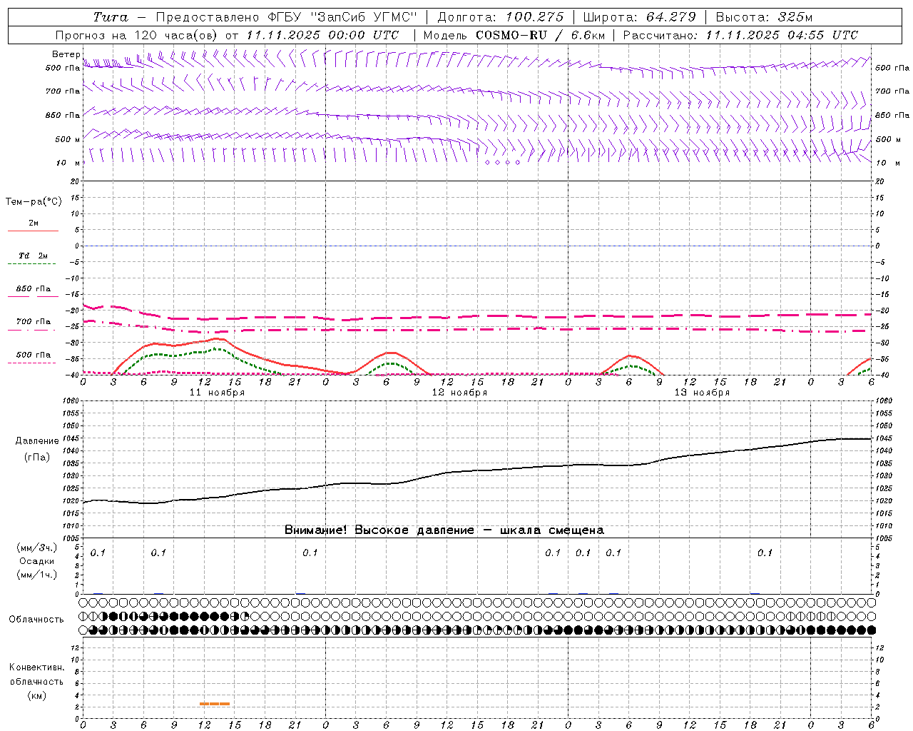This screenshot has width=913, height=731.
Task: Select the "Широта: 64.279" latitude value
Action: point(639,17)
